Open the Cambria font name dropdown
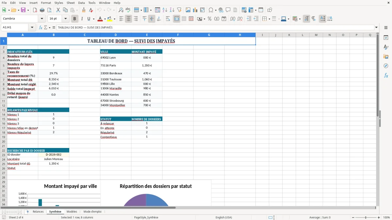This screenshot has height=220, width=392. click(42, 19)
